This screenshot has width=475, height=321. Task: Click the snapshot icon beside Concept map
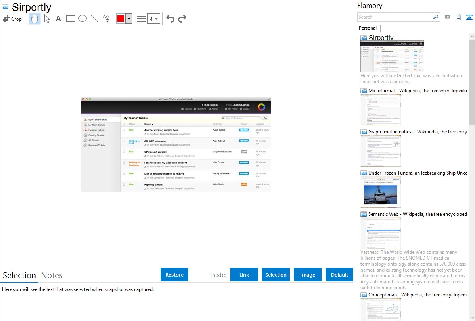pyautogui.click(x=364, y=295)
